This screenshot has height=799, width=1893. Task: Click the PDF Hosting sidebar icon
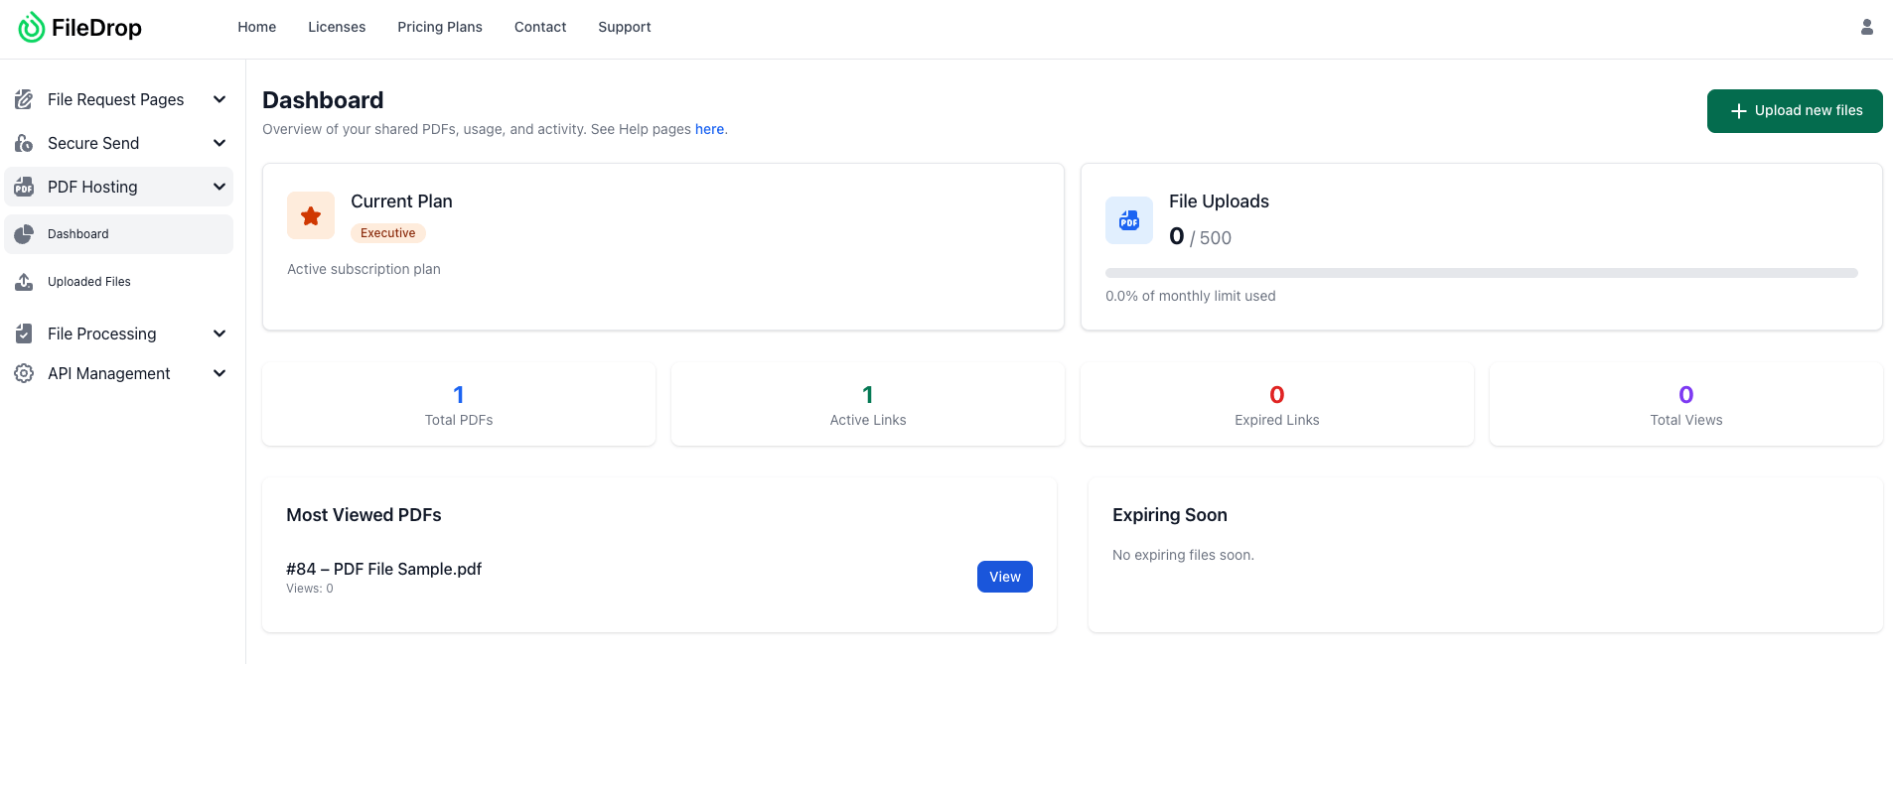(x=24, y=188)
